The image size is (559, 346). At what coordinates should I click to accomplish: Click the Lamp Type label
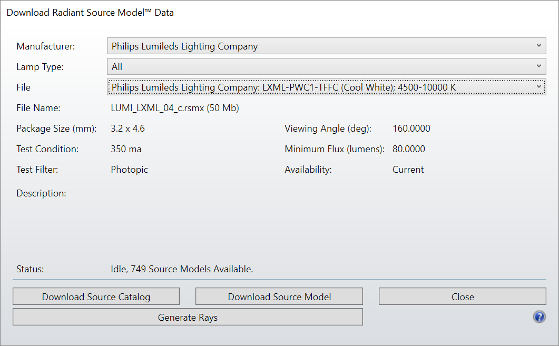click(40, 67)
